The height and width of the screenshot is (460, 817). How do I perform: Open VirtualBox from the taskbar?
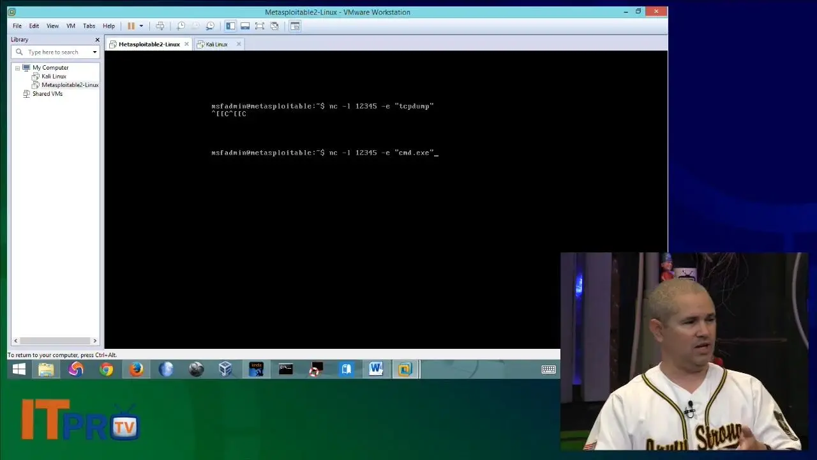click(225, 369)
